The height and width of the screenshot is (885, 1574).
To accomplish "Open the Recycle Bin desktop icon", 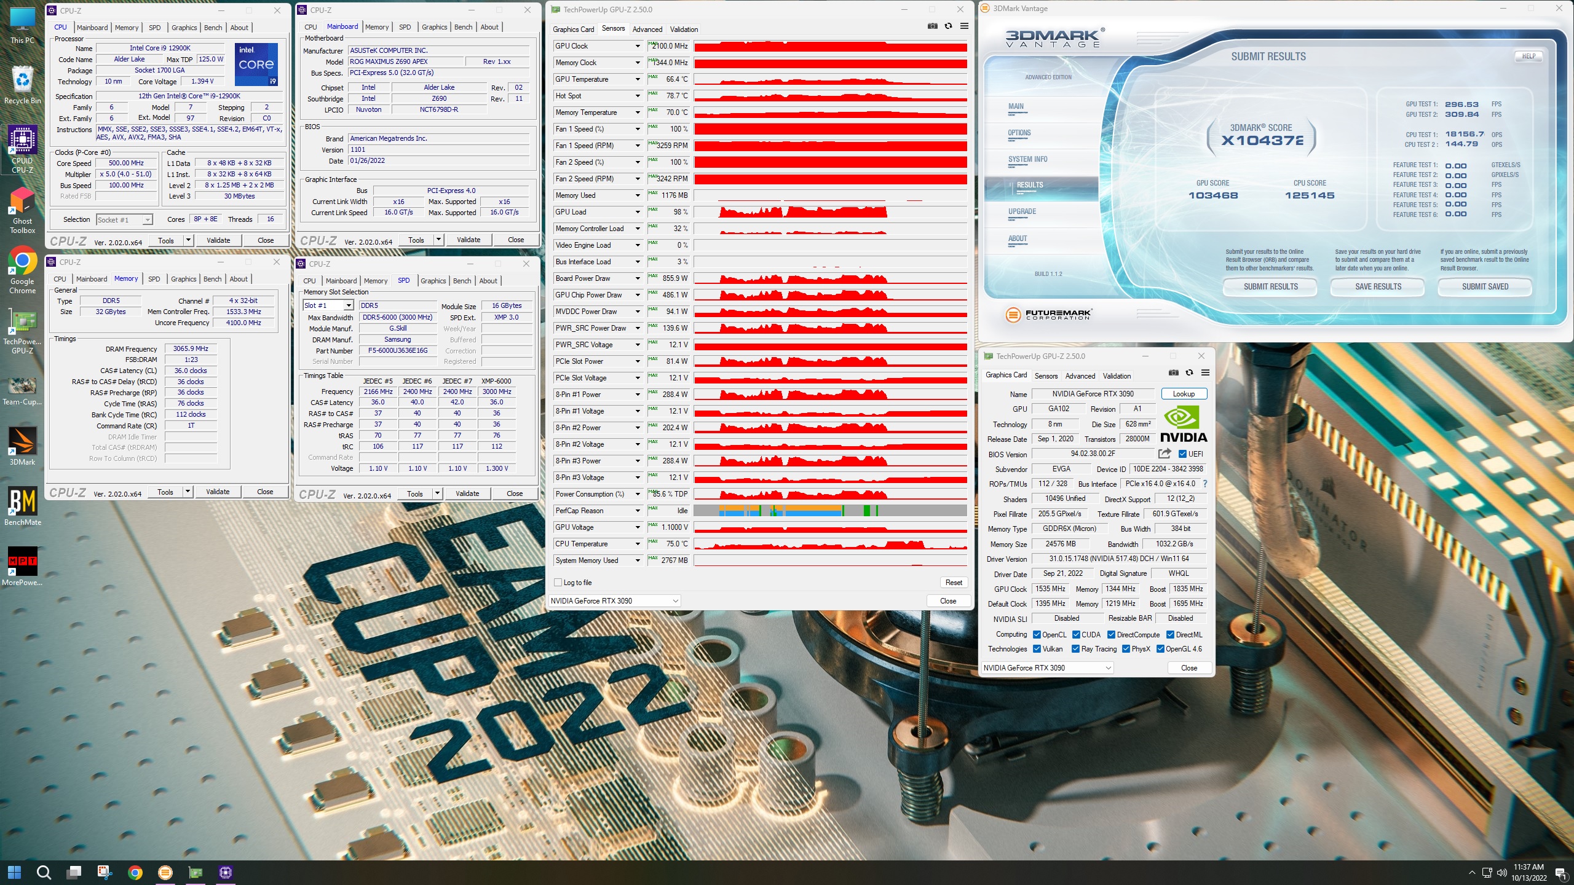I will click(22, 85).
